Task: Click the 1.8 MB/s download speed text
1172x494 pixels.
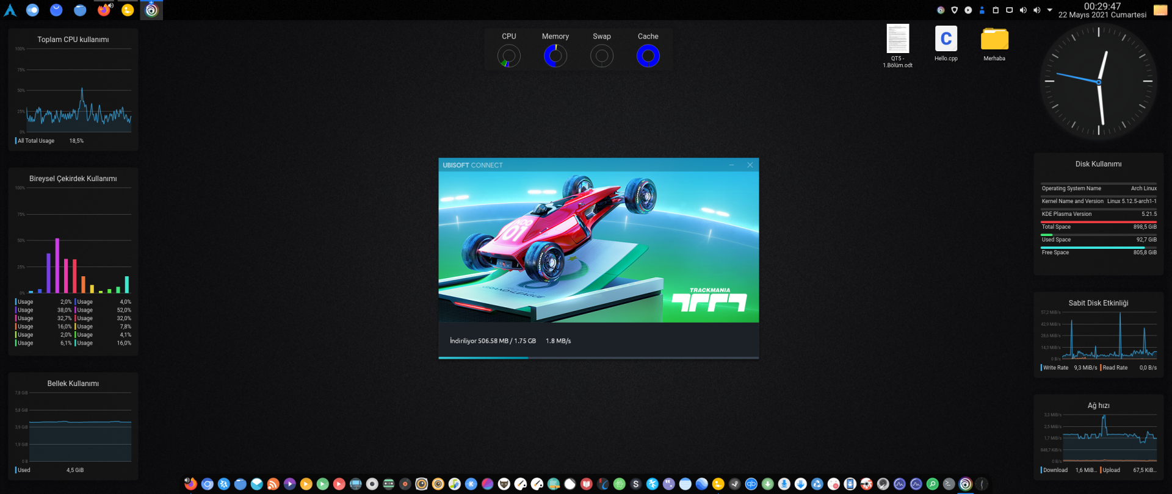Action: (x=559, y=341)
